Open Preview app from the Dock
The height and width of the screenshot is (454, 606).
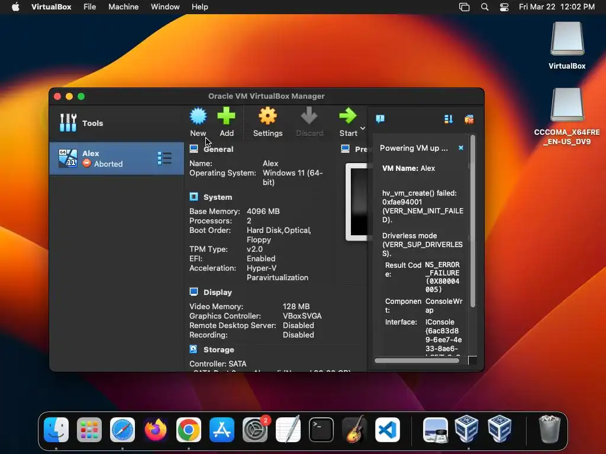[x=436, y=429]
